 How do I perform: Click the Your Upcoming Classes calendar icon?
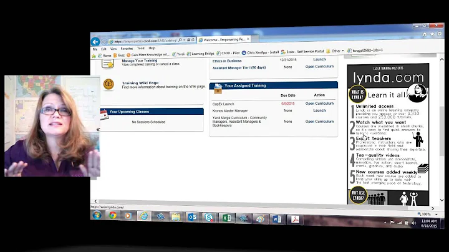104,115
